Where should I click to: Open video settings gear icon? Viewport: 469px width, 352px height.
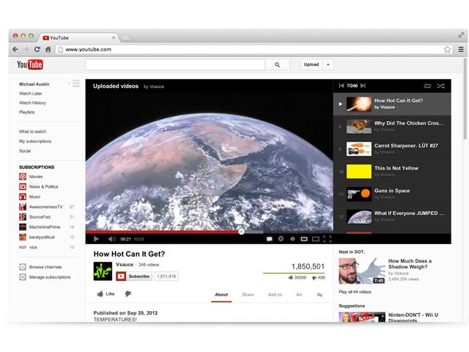pyautogui.click(x=281, y=239)
